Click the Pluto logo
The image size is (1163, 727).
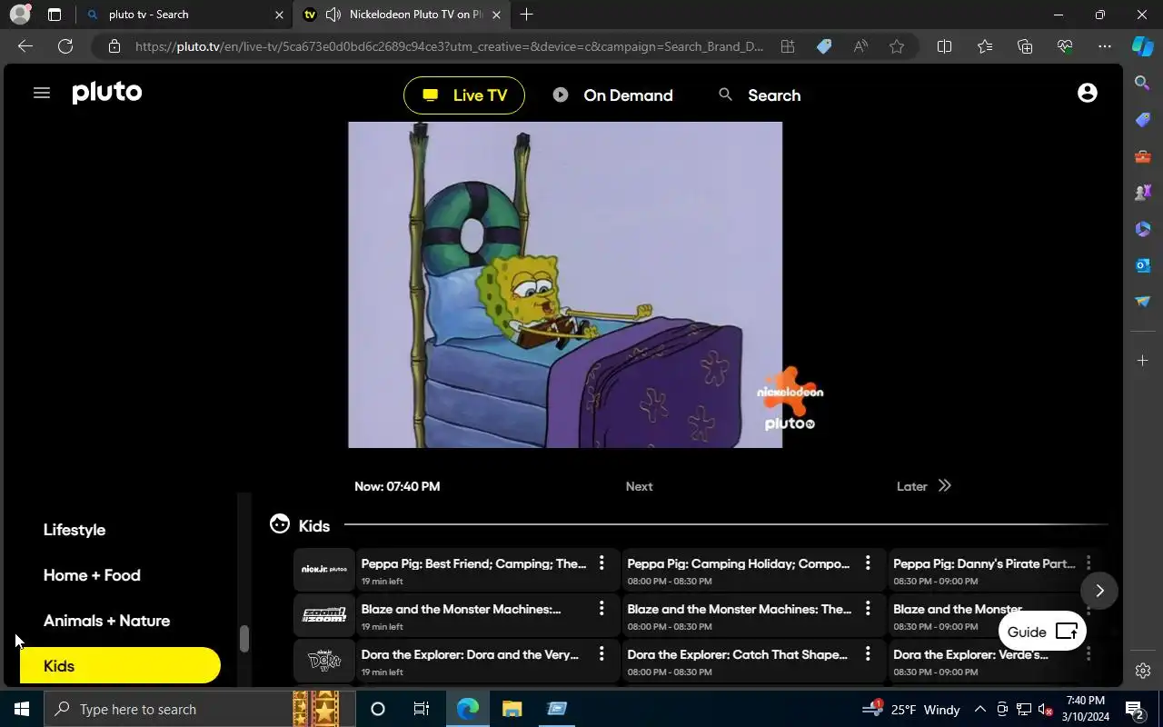pos(107,94)
